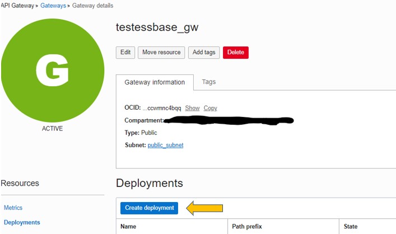Click the red Delete button
396x234 pixels.
(x=236, y=53)
